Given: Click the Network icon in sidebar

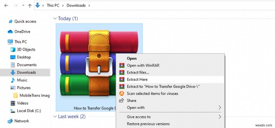Looking at the screenshot, I should click(10, 121).
